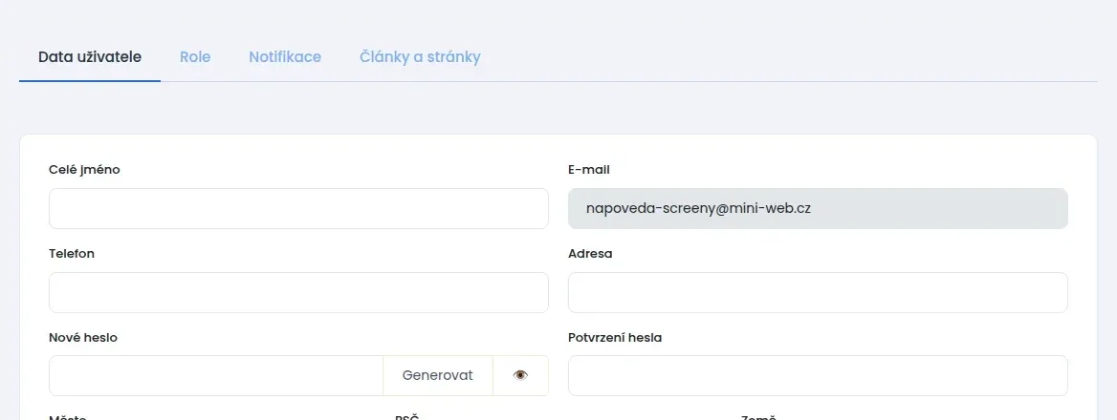This screenshot has width=1117, height=420.
Task: Click the Telefon label
Action: (x=71, y=254)
